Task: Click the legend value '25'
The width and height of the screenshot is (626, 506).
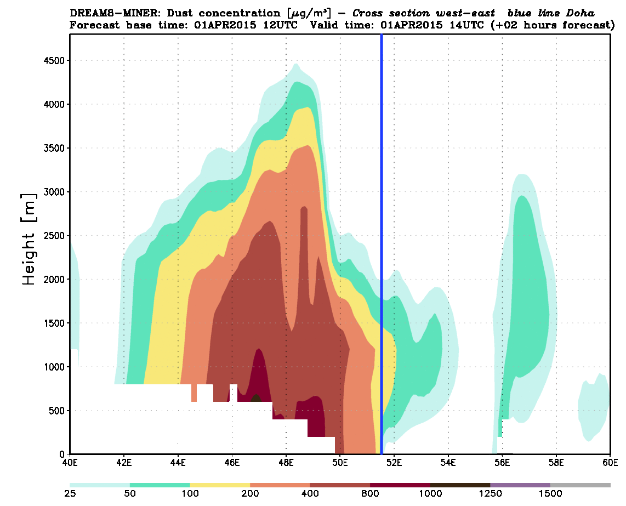Action: pos(70,493)
